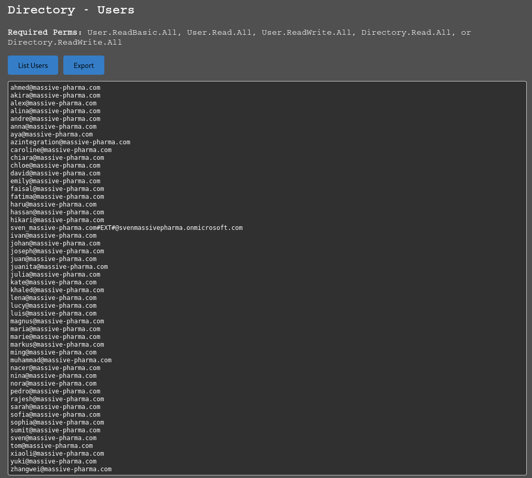Screen dimensions: 532x478
Task: Click the magnus@massive-pharma.com entry
Action: (x=57, y=321)
